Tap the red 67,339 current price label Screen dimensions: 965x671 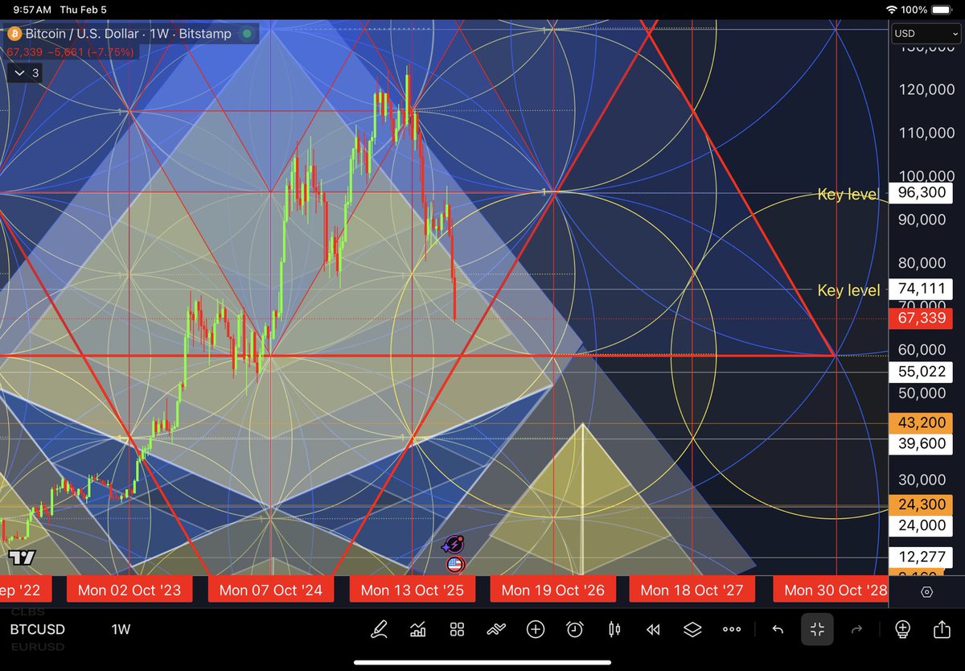point(921,319)
